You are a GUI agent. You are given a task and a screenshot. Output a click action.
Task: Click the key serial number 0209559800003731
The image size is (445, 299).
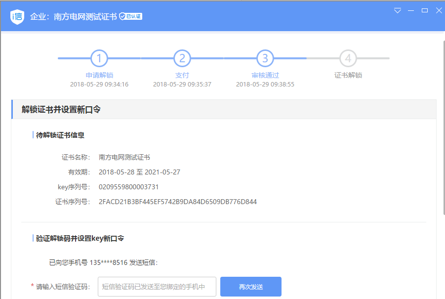tap(128, 187)
